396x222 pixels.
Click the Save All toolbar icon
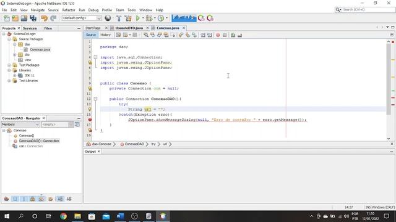click(x=33, y=18)
